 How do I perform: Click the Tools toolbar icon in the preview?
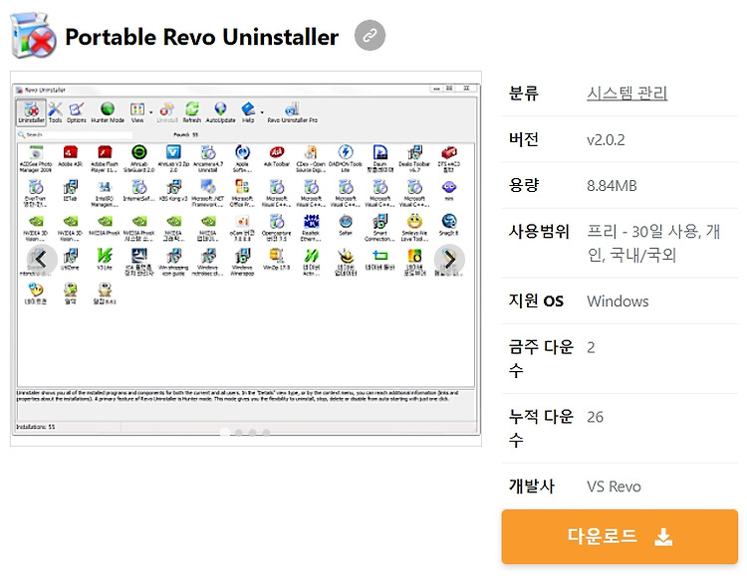coord(55,112)
